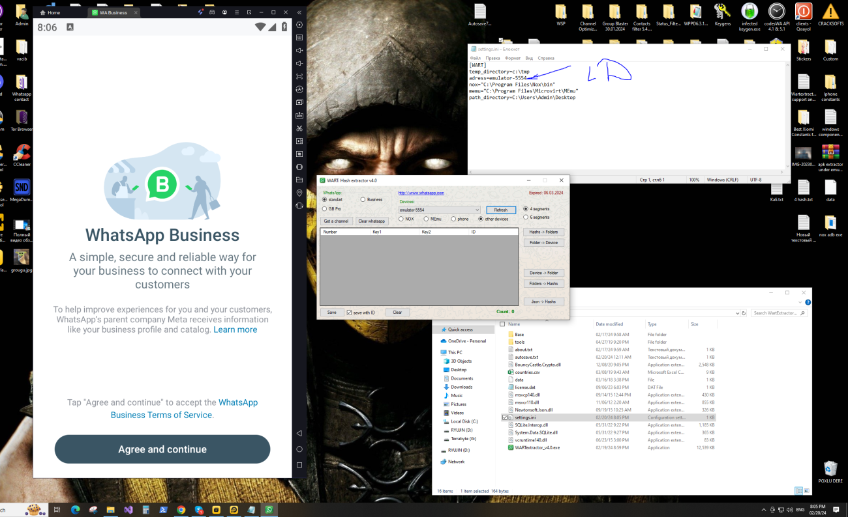Open the Keygens desktop icon
The image size is (848, 517).
coord(723,15)
